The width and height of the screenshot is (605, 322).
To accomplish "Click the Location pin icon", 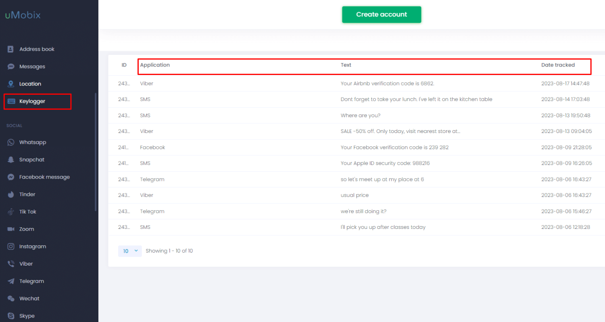I will tap(11, 84).
